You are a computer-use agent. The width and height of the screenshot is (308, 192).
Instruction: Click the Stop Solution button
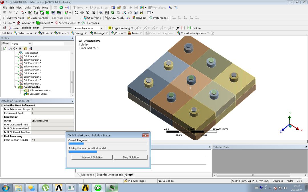pyautogui.click(x=131, y=157)
